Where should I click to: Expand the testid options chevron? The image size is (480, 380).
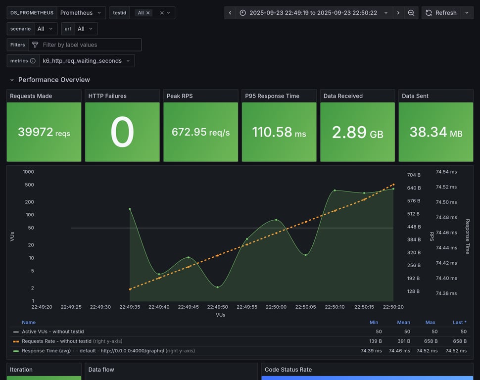[x=168, y=13]
